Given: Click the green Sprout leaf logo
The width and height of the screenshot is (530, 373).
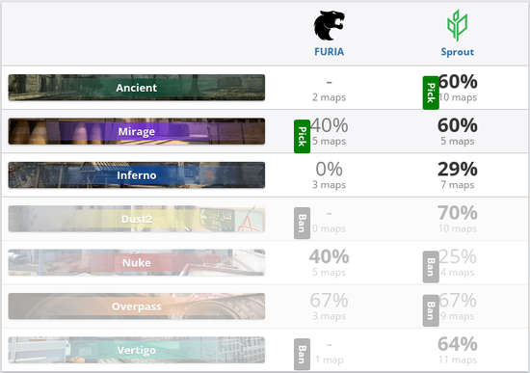Looking at the screenshot, I should [458, 25].
